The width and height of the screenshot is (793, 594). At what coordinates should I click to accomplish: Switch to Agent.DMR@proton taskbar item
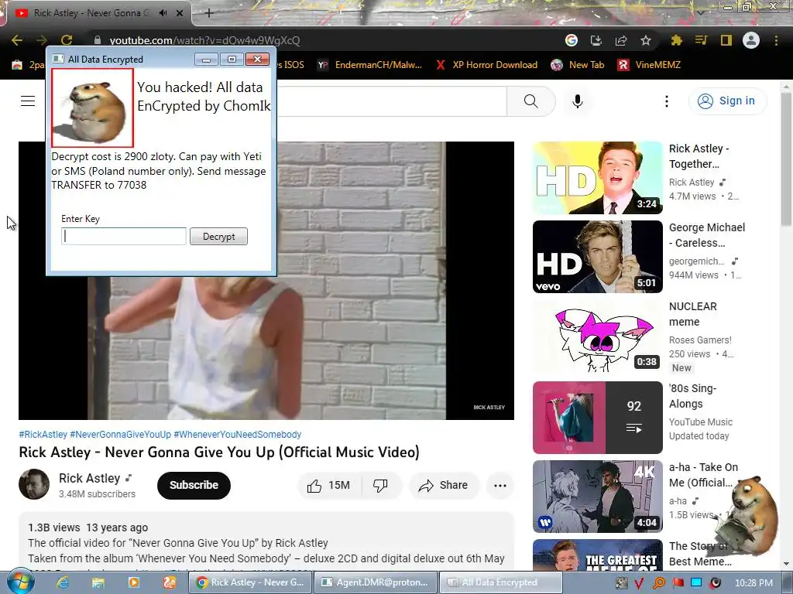376,582
